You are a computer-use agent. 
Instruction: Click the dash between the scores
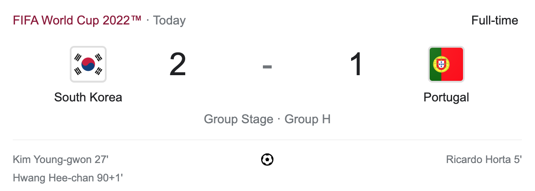click(267, 66)
